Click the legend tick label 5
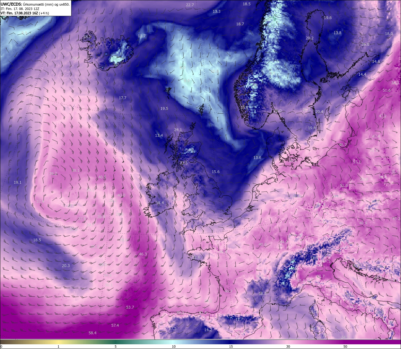401x349 pixels. tap(116, 347)
